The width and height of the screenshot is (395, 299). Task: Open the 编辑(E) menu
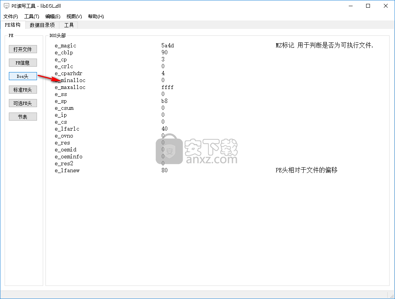point(53,16)
